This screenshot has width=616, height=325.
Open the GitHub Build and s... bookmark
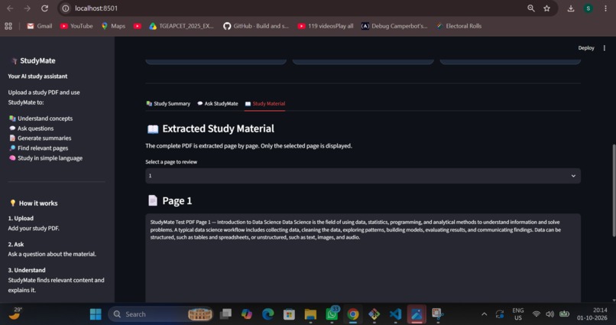pos(256,26)
